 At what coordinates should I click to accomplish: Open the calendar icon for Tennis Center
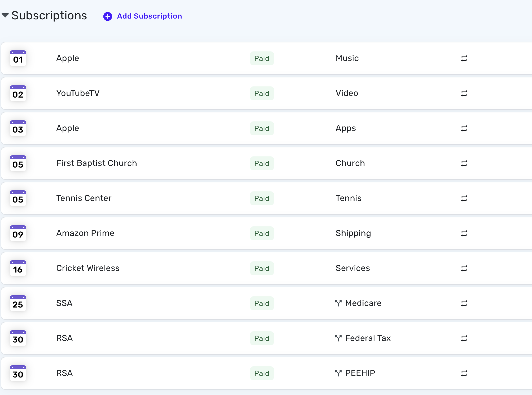tap(18, 198)
